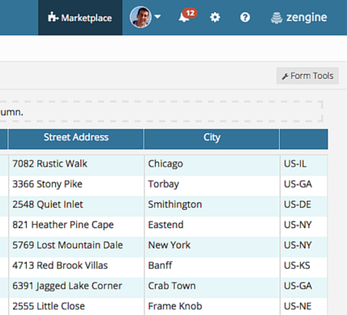Sort by the City column header
Screen dimensions: 347x315
click(x=212, y=139)
